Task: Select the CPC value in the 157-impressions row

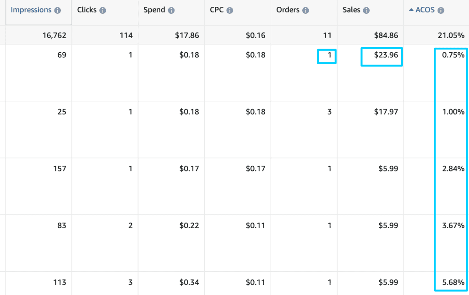Action: click(x=256, y=169)
